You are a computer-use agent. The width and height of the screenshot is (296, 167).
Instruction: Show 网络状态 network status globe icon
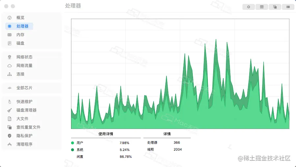click(10, 57)
